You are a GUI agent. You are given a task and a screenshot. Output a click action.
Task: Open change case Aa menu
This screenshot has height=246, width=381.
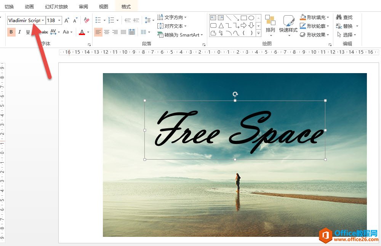67,32
